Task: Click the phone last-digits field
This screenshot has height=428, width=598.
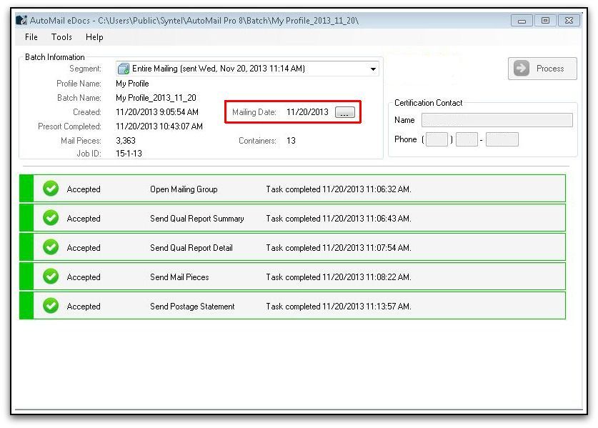Action: (x=502, y=139)
